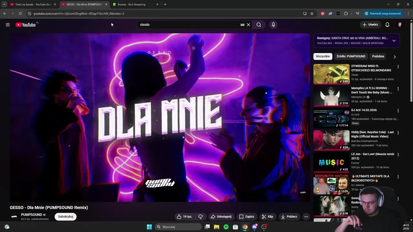
Task: Open Discord from the taskbar
Action: point(255,227)
